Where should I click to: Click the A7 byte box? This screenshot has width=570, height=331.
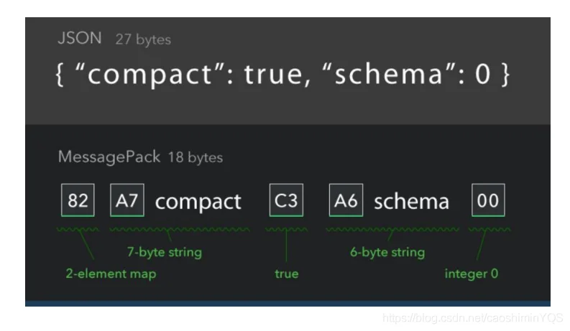pos(127,200)
